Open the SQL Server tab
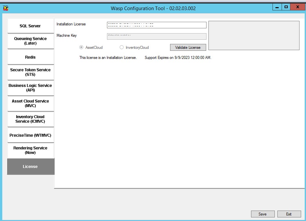Image resolution: width=306 pixels, height=221 pixels. [30, 26]
